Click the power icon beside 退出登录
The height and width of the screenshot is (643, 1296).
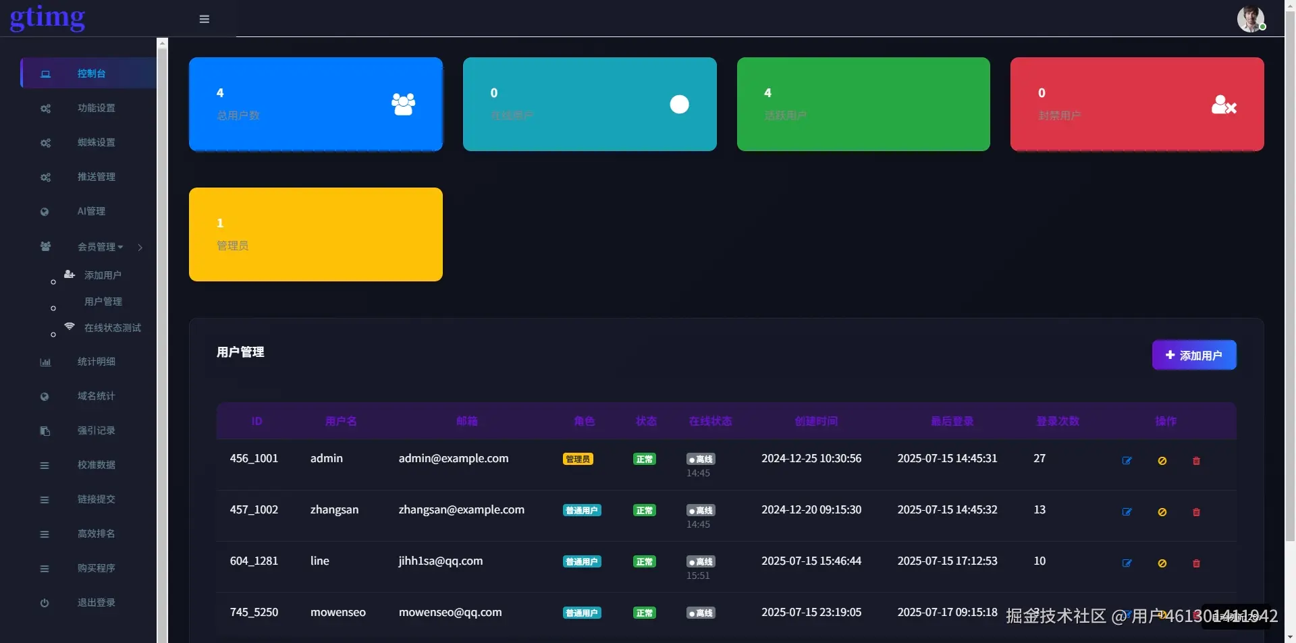(x=45, y=603)
